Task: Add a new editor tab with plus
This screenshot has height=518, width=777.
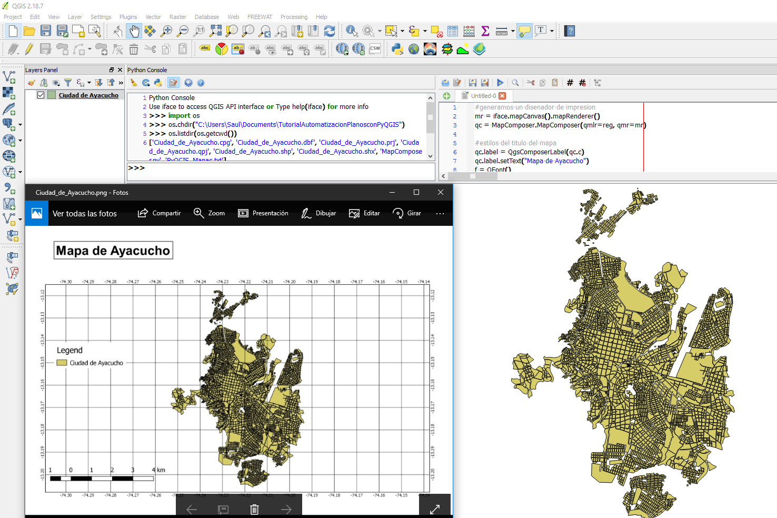Action: click(446, 96)
